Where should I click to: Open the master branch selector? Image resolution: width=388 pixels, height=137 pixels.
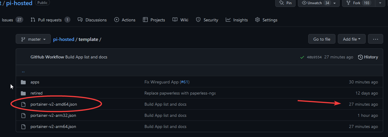click(33, 39)
